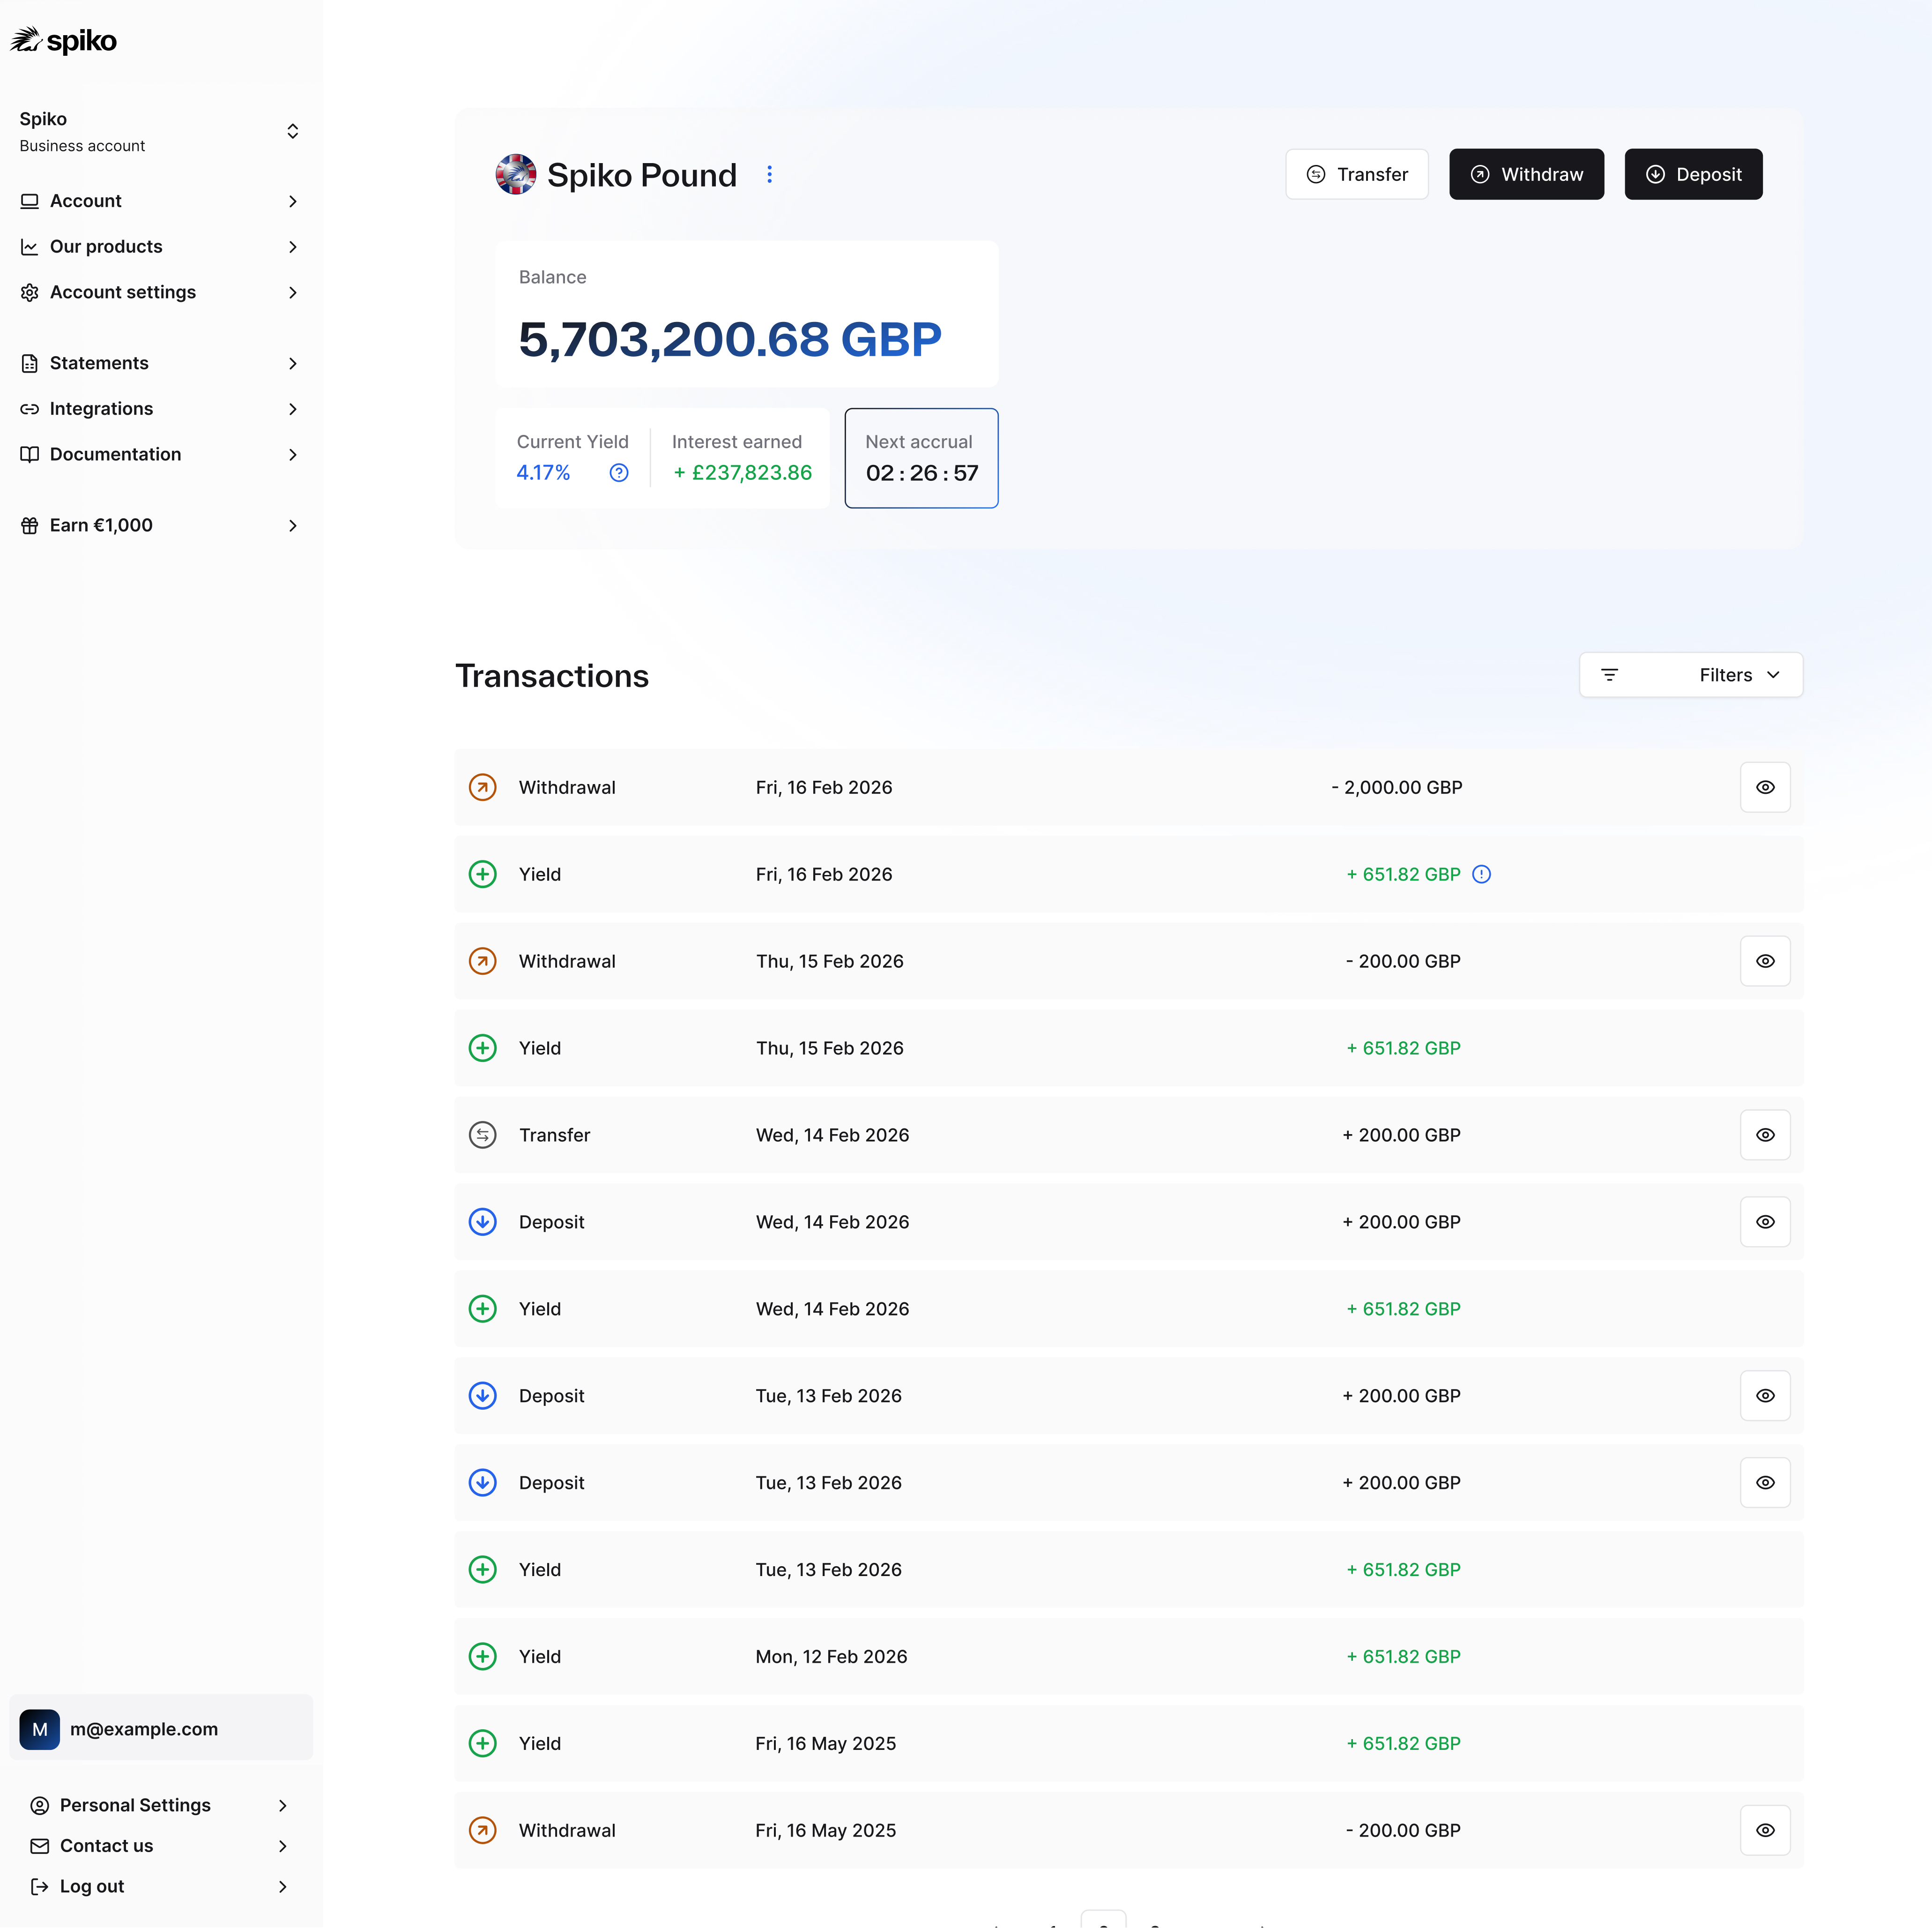View details of the 2,000.00 GBP withdrawal via eye icon
This screenshot has height=1928, width=1932.
[x=1765, y=787]
